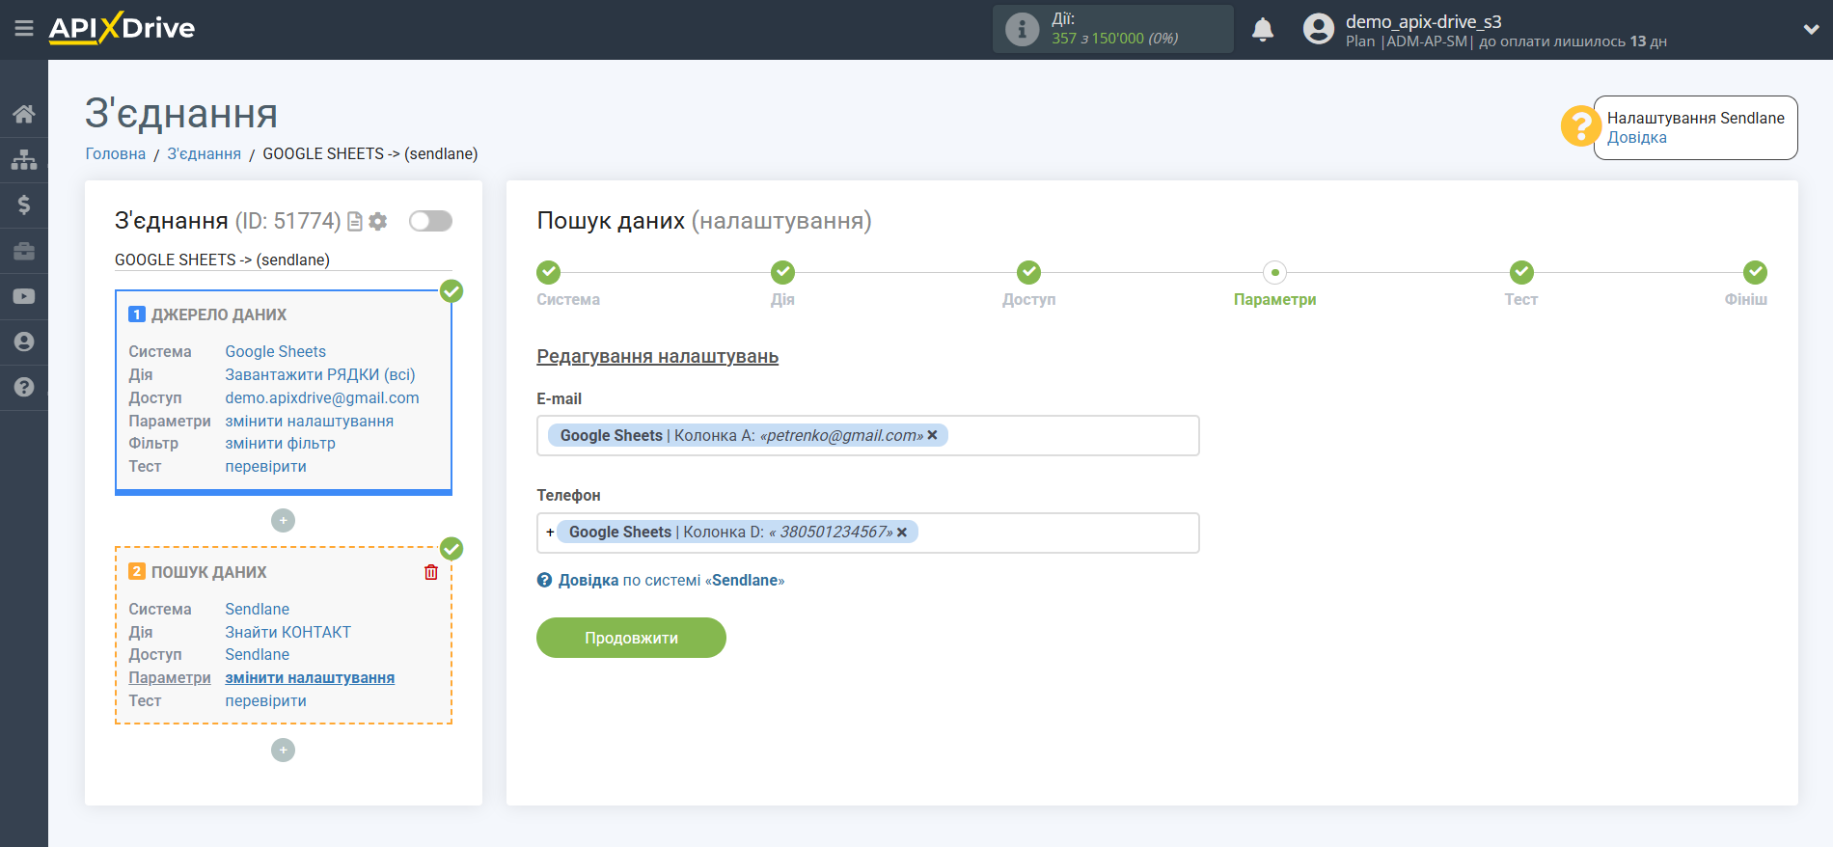1833x847 pixels.
Task: Add a block after the data search
Action: pyautogui.click(x=283, y=751)
